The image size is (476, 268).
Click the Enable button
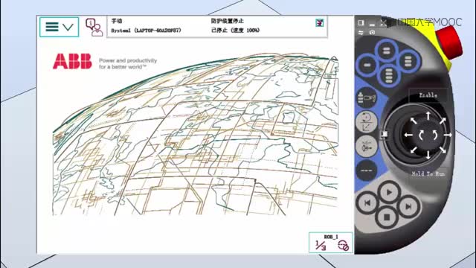[x=428, y=95]
